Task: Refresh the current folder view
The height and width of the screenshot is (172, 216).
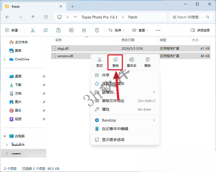Action: (46, 17)
